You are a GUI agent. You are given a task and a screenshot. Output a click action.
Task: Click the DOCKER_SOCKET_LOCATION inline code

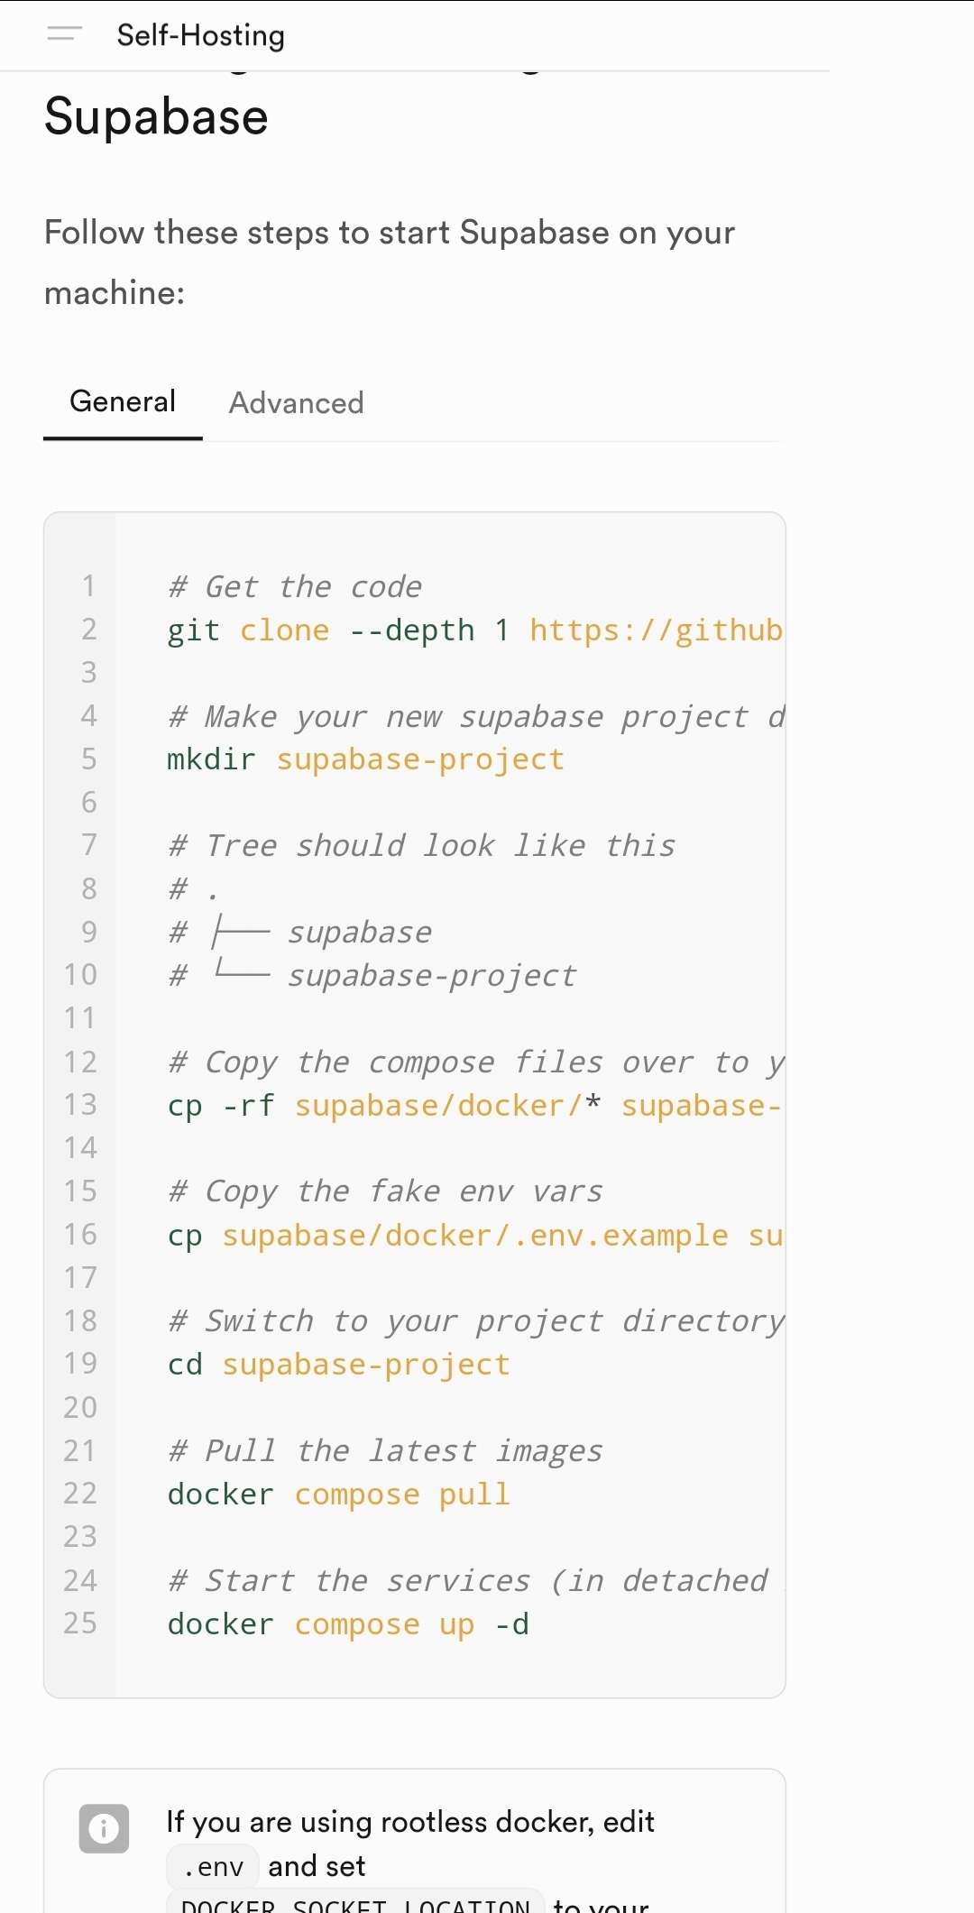[x=355, y=1903]
